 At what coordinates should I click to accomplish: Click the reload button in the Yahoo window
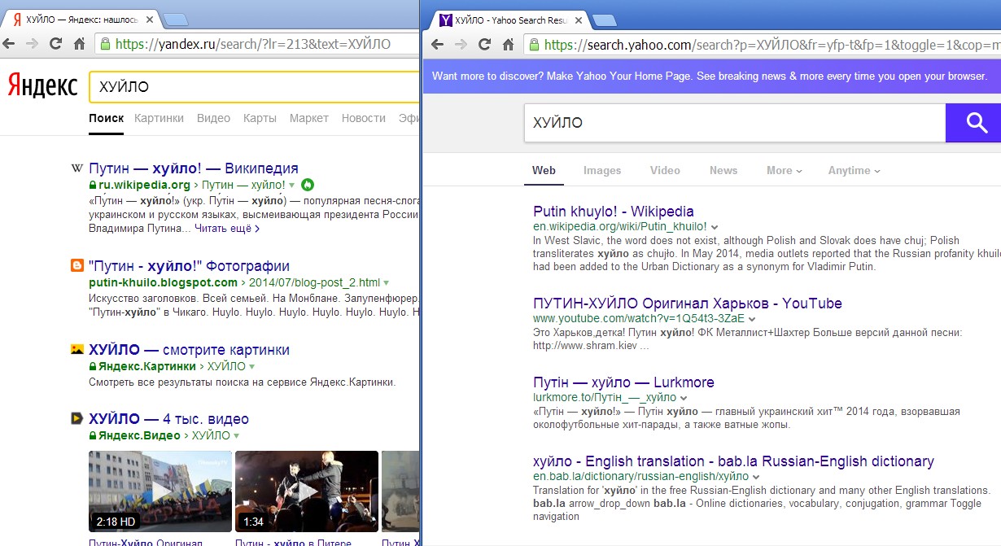click(x=486, y=45)
